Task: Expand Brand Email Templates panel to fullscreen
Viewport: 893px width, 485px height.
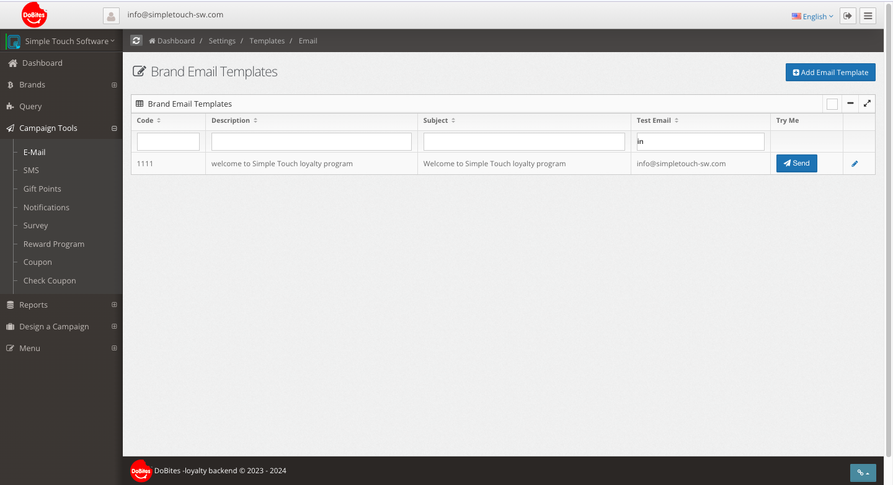Action: (x=867, y=104)
